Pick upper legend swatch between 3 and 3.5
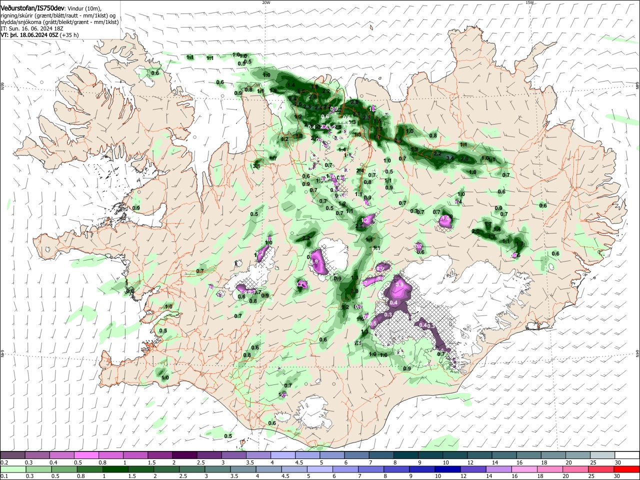Screen dimensions: 640x480 point(233,455)
